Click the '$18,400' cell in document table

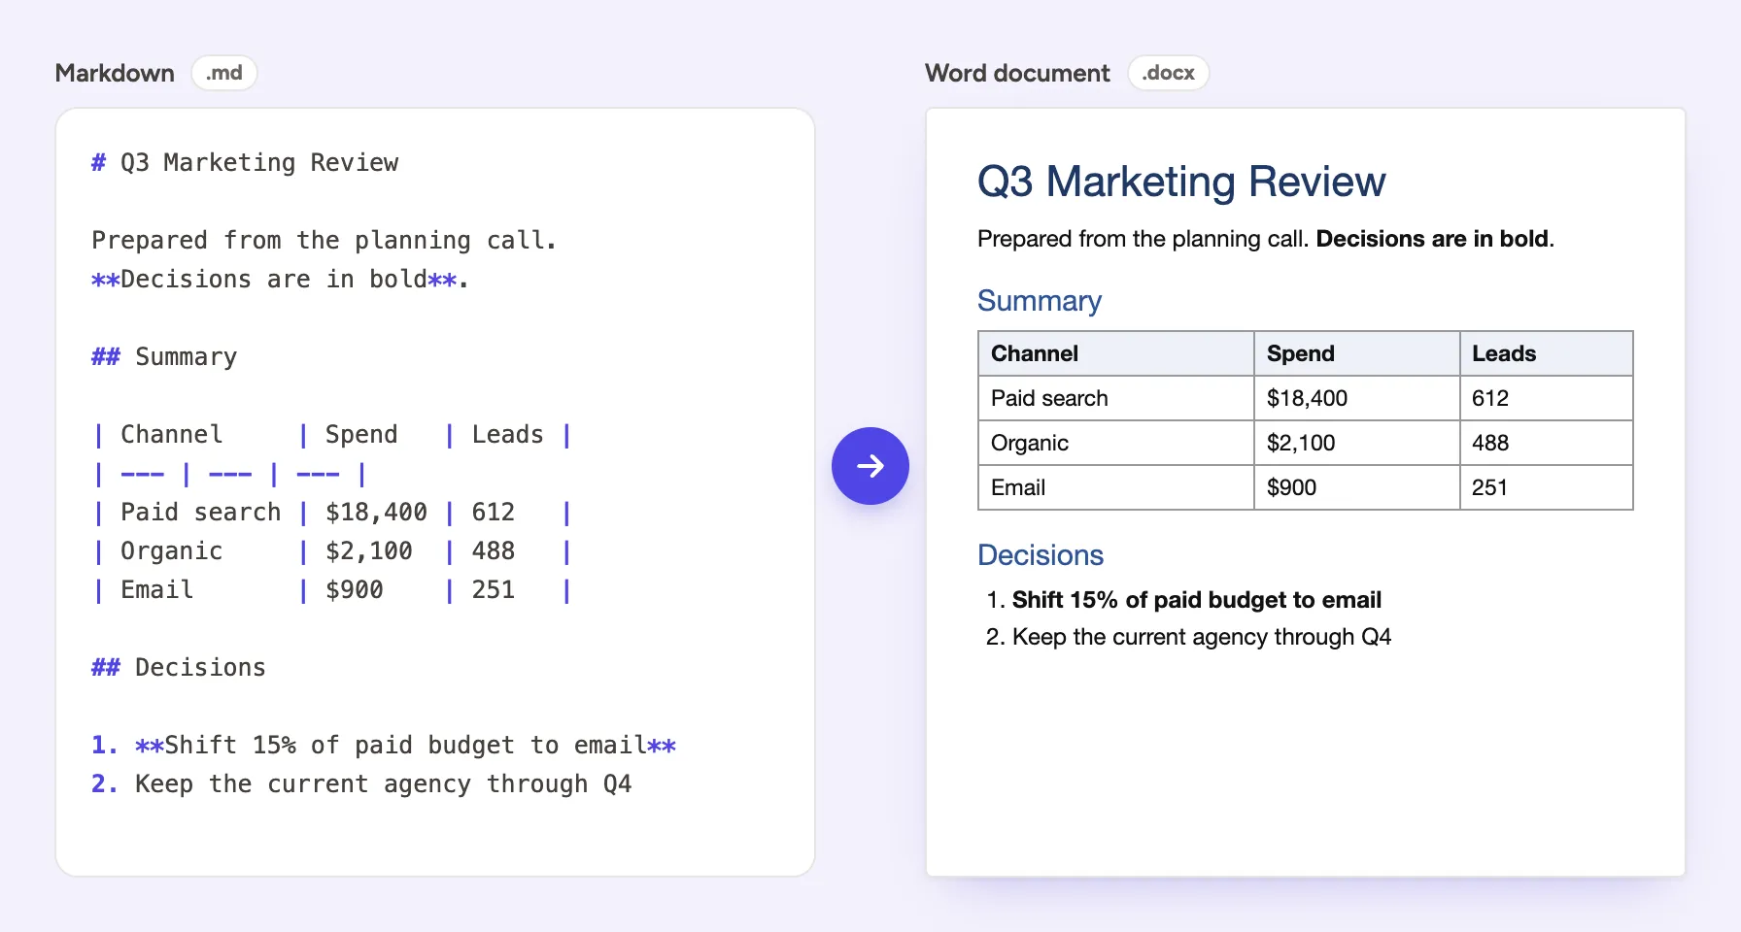(1357, 398)
